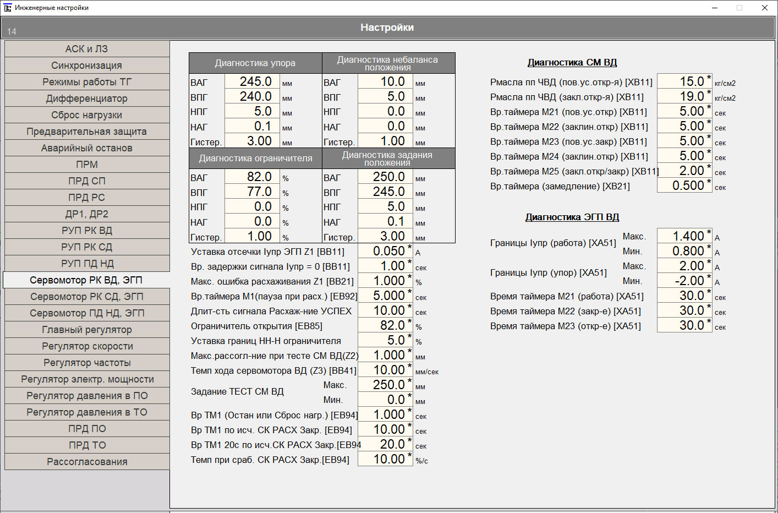Viewport: 778px width, 513px height.
Task: Select Сервомотор РК СД, ЭГП tab
Action: click(x=87, y=297)
